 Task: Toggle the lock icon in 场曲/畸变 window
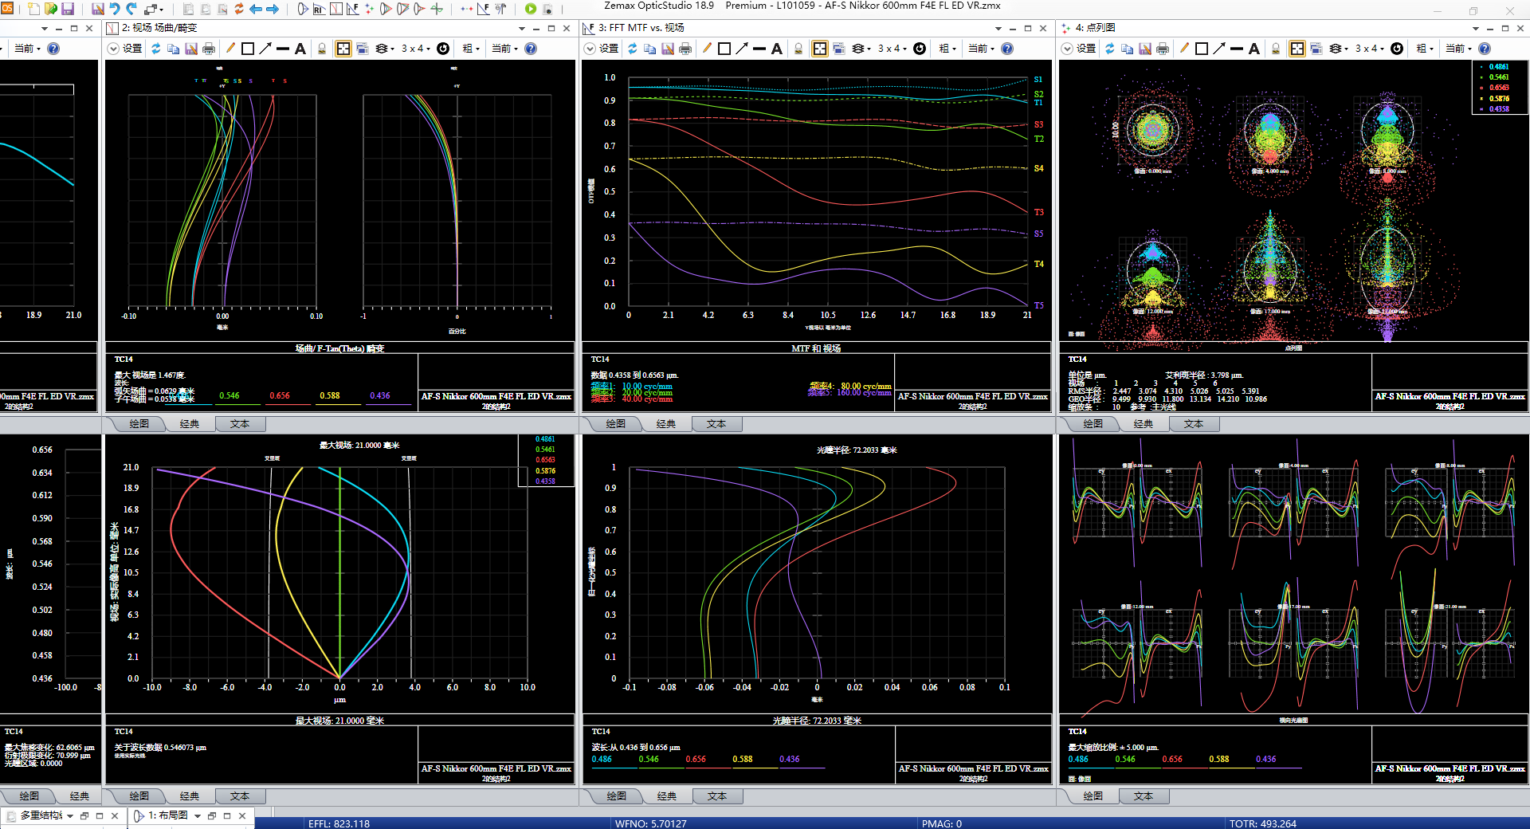point(322,49)
